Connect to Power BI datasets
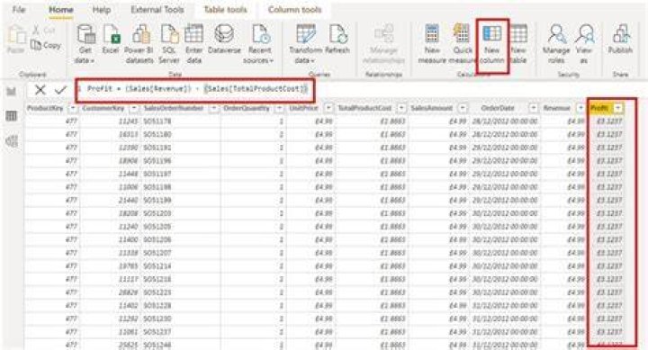 click(x=139, y=44)
